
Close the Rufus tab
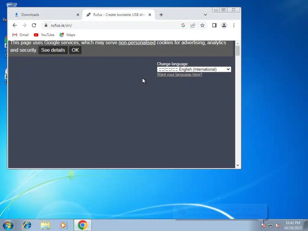[150, 15]
